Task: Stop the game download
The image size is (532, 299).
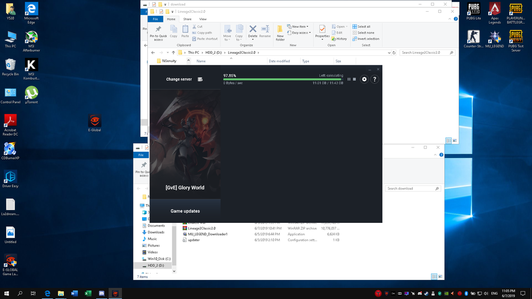Action: [354, 79]
